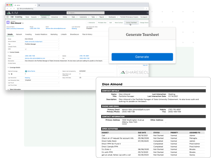
Task: Collapse the Contact Details section
Action: [8, 52]
